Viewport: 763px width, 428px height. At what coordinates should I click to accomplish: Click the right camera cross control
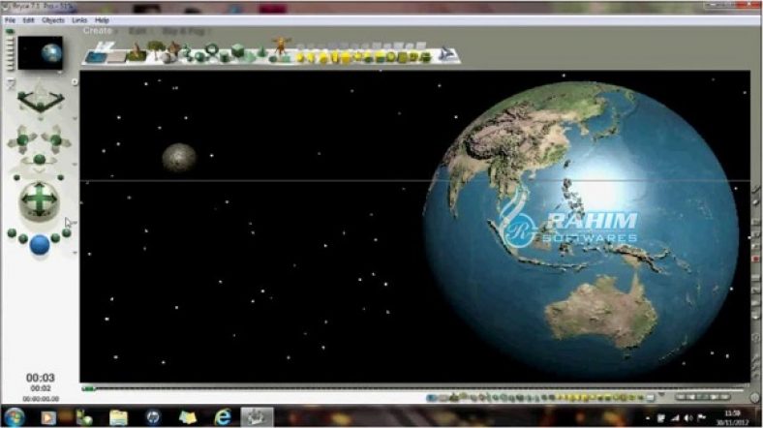tap(56, 140)
